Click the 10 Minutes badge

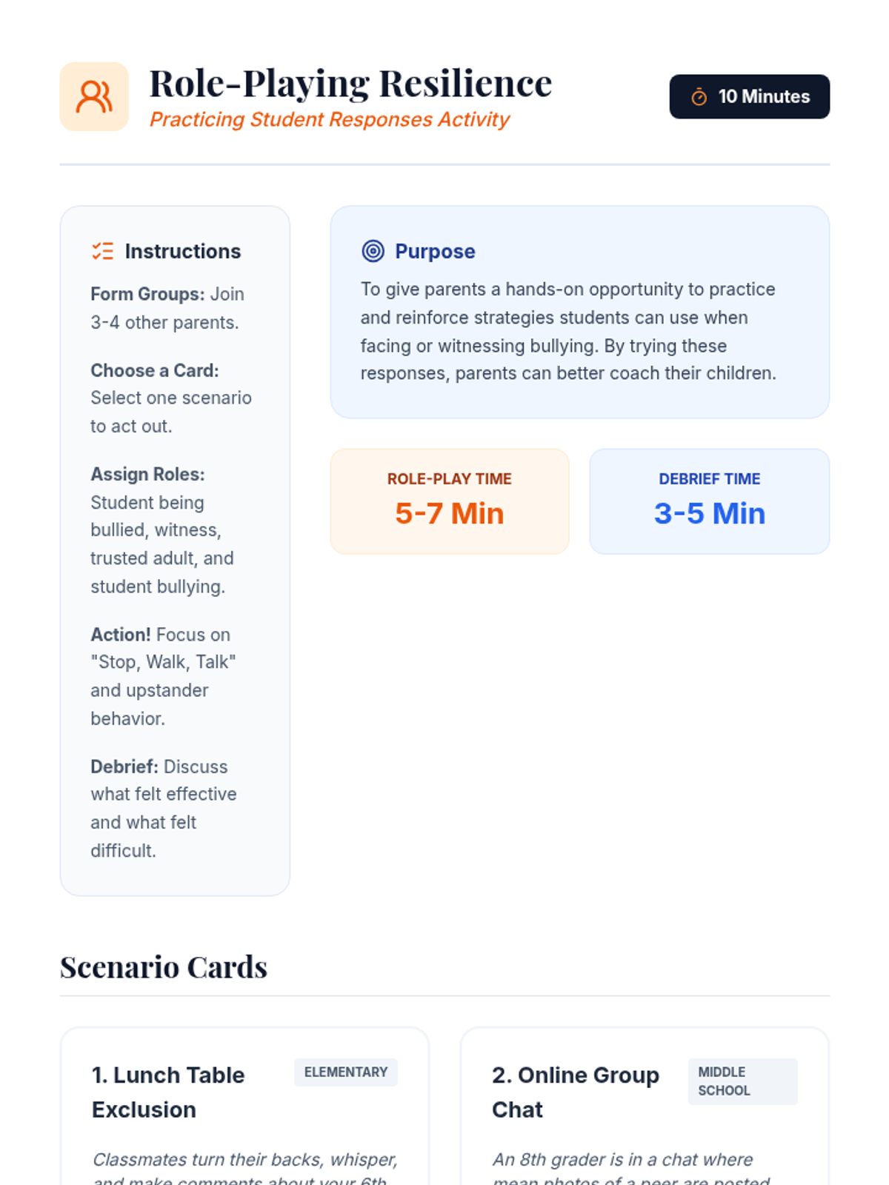749,96
